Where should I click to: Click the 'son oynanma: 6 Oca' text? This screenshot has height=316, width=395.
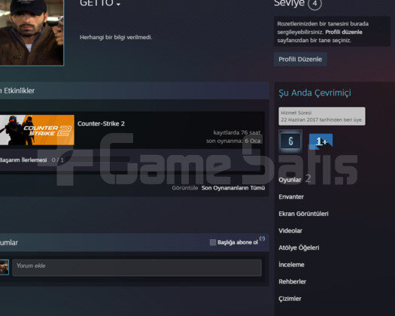[x=233, y=141]
